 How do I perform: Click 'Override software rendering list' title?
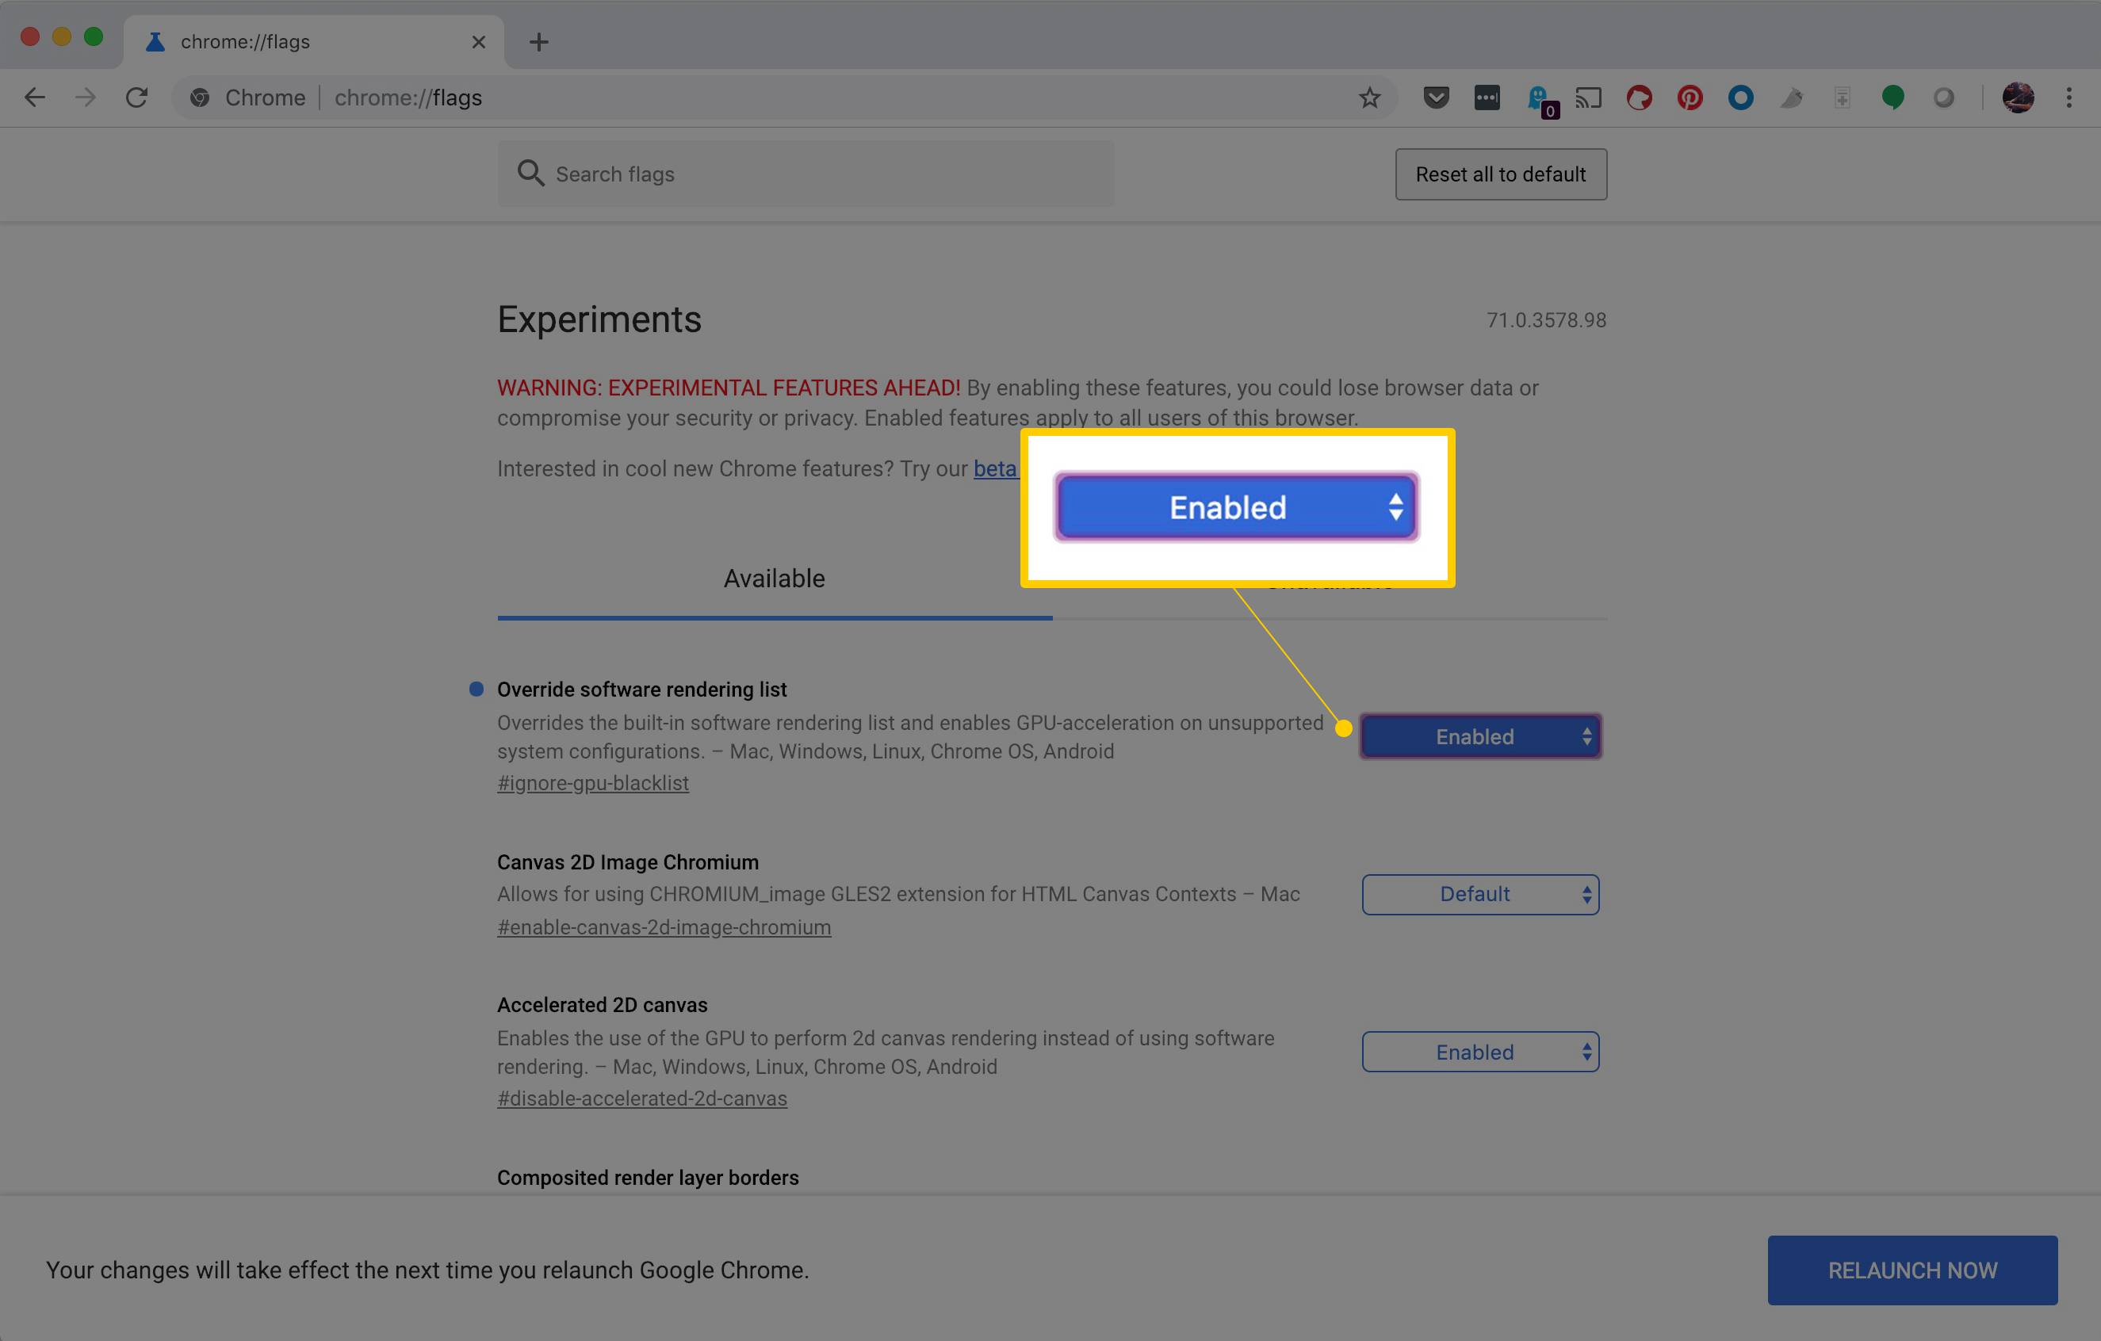pos(642,690)
